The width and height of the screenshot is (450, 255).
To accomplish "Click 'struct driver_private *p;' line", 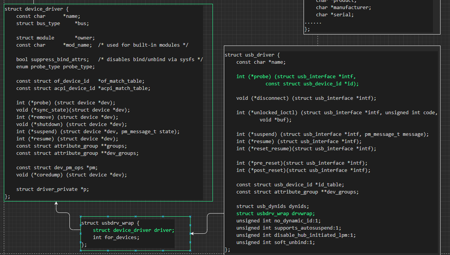I will (x=52, y=189).
